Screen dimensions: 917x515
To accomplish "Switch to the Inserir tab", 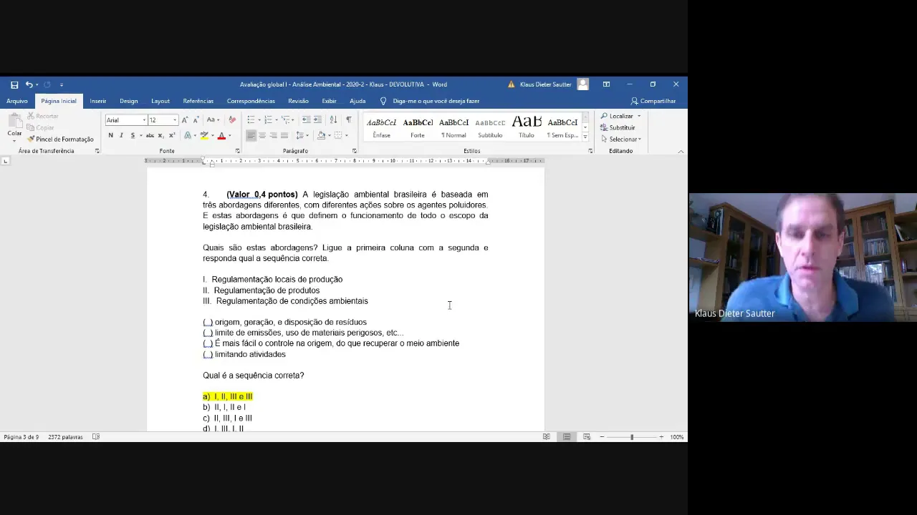I will (98, 101).
